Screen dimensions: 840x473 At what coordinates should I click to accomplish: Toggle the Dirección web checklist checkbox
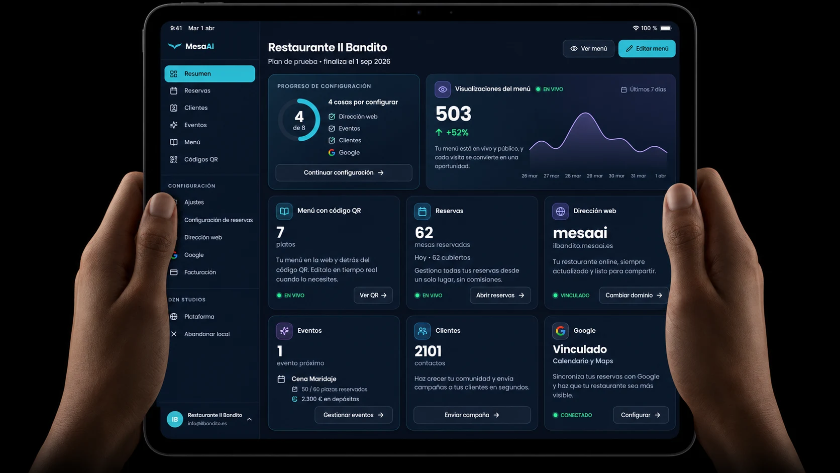pyautogui.click(x=332, y=117)
